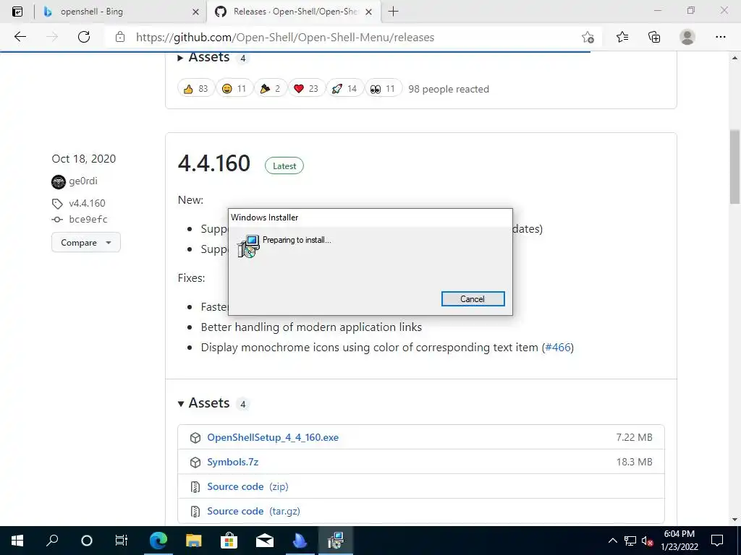The height and width of the screenshot is (555, 741).
Task: Click the installer package icon in dialog
Action: [x=249, y=246]
